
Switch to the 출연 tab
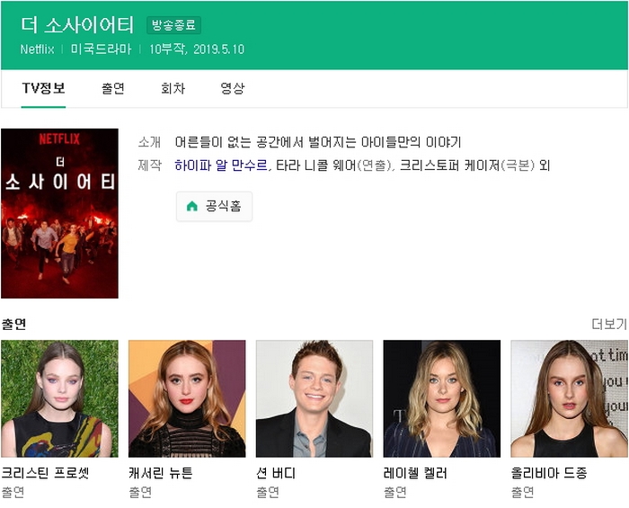tap(113, 88)
